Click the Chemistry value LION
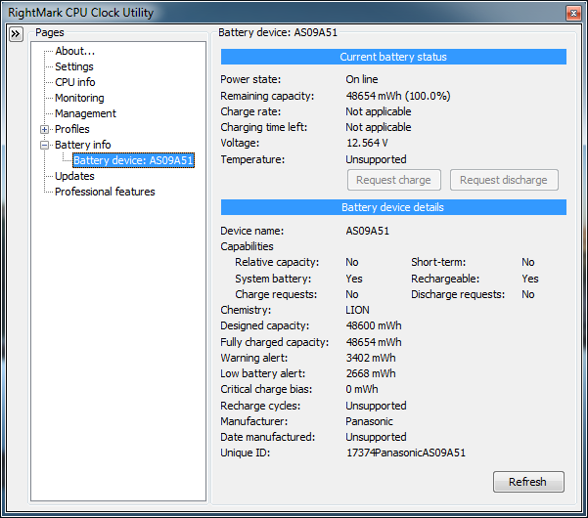Viewport: 588px width, 518px height. click(x=357, y=310)
